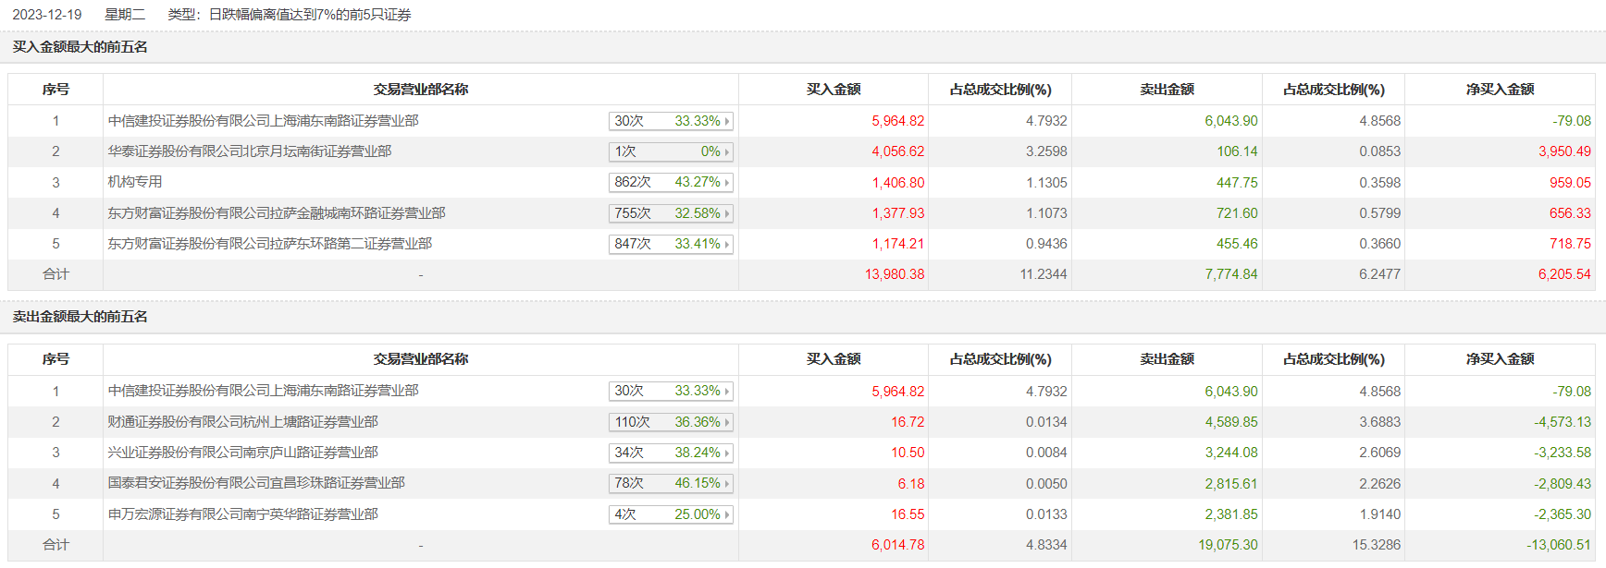
Task: Expand 30次 33.33% box in the 卖出金额最大的前五名 table
Action: pyautogui.click(x=671, y=392)
